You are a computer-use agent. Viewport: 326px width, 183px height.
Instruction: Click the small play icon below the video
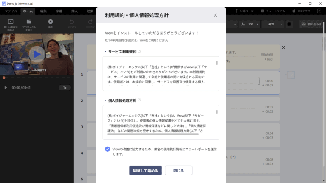[x=6, y=87]
